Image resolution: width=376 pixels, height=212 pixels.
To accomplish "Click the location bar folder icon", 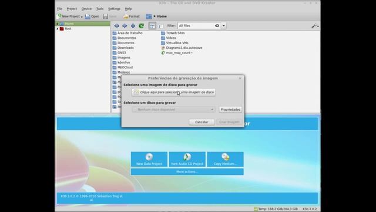I will tap(149, 16).
